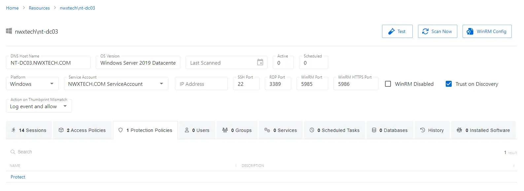Click the DNS Host Name field
The width and height of the screenshot is (524, 191).
[48, 62]
